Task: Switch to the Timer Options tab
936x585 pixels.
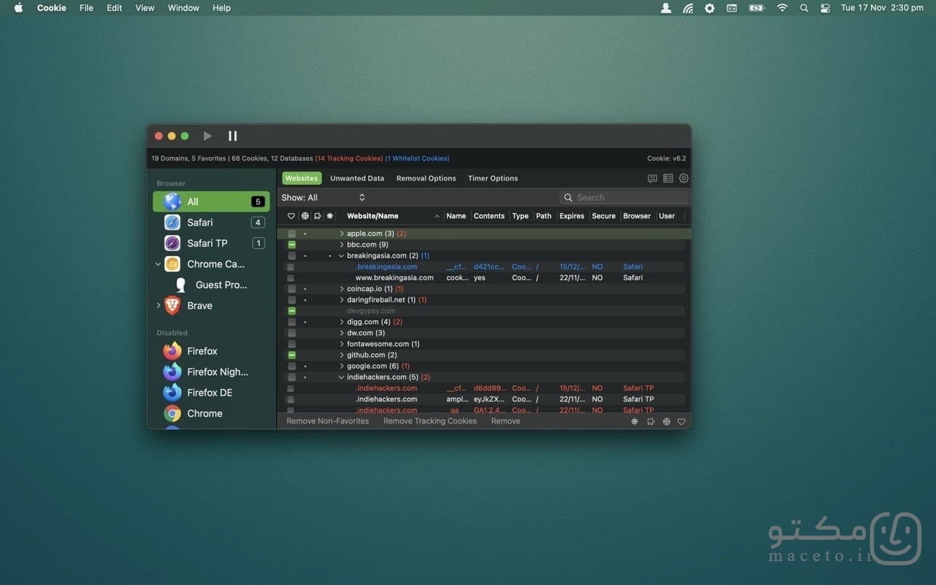Action: 493,178
